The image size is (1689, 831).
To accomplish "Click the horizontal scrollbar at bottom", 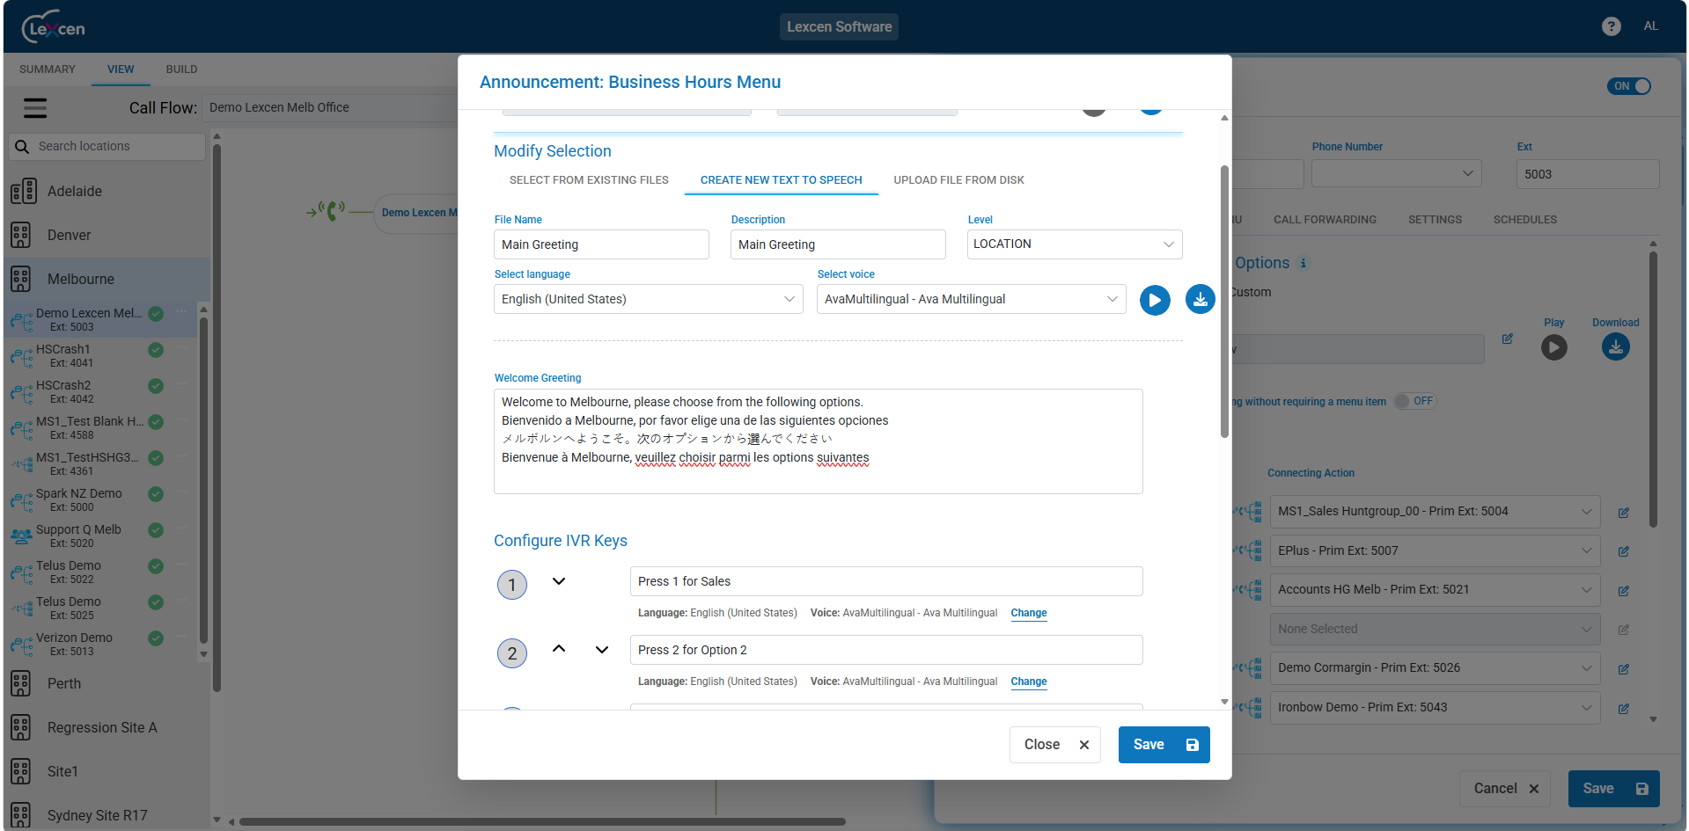I will 542,822.
